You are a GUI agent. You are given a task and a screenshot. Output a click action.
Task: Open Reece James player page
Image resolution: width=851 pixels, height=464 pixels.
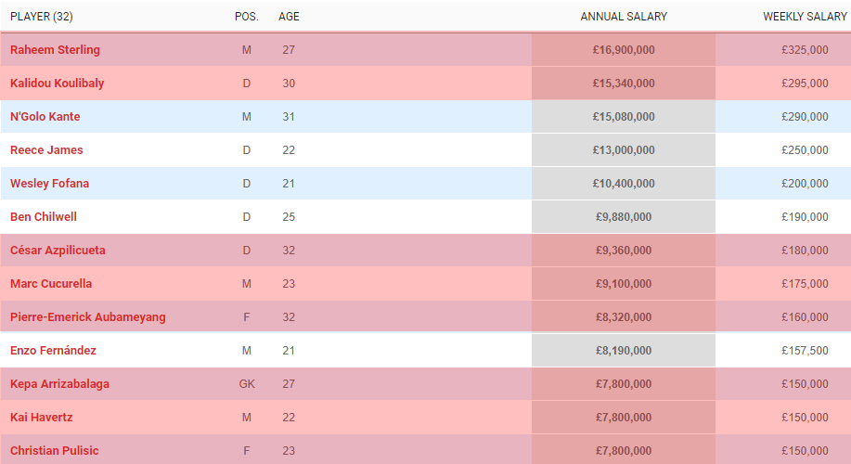[x=46, y=149]
